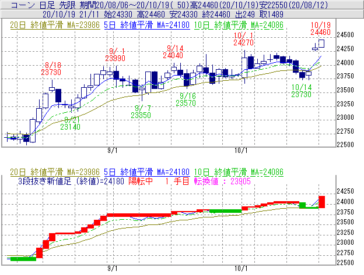Select the 10/14 23730 low label

click(302, 91)
